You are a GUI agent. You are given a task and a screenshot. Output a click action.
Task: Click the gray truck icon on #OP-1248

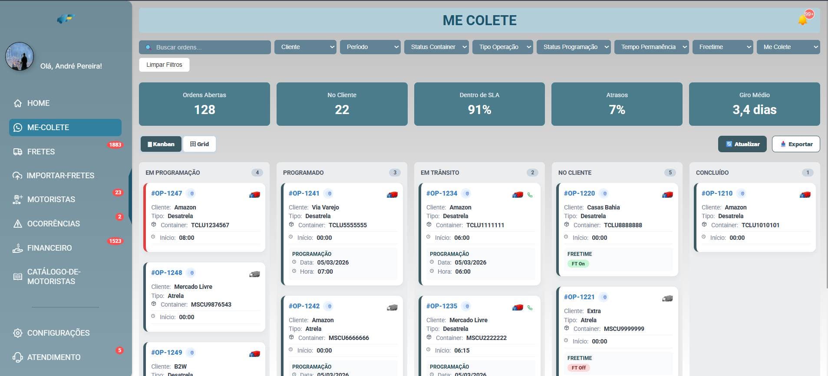pyautogui.click(x=254, y=274)
